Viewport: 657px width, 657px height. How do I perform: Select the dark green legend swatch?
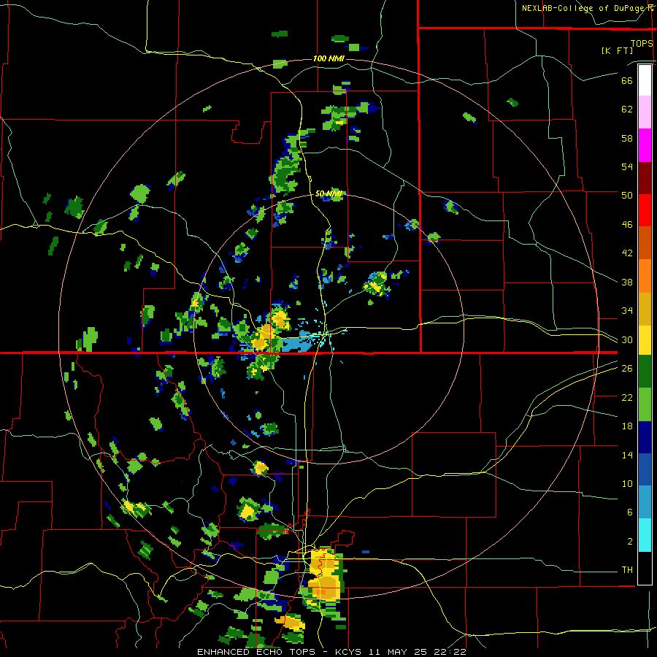[645, 372]
